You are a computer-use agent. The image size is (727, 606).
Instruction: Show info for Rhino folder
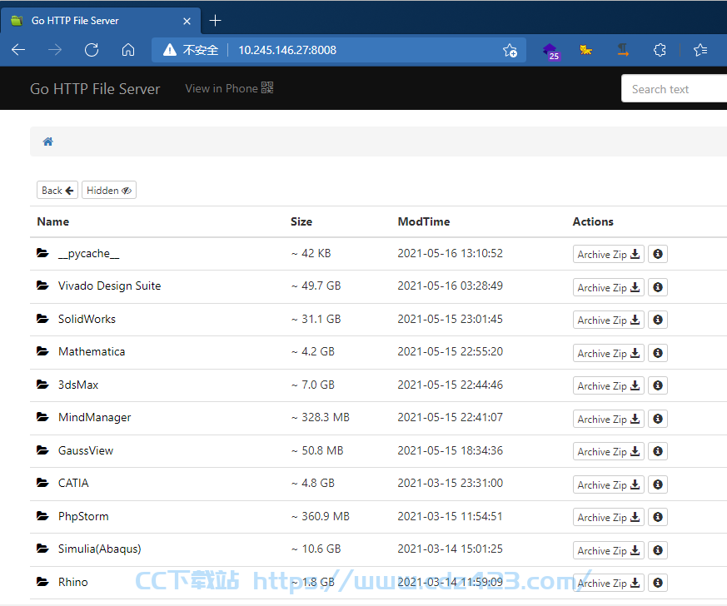tap(657, 583)
